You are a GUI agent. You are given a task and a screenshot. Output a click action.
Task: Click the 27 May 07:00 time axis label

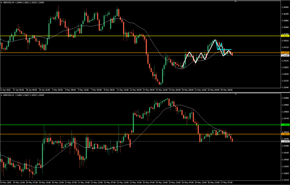tap(226, 183)
